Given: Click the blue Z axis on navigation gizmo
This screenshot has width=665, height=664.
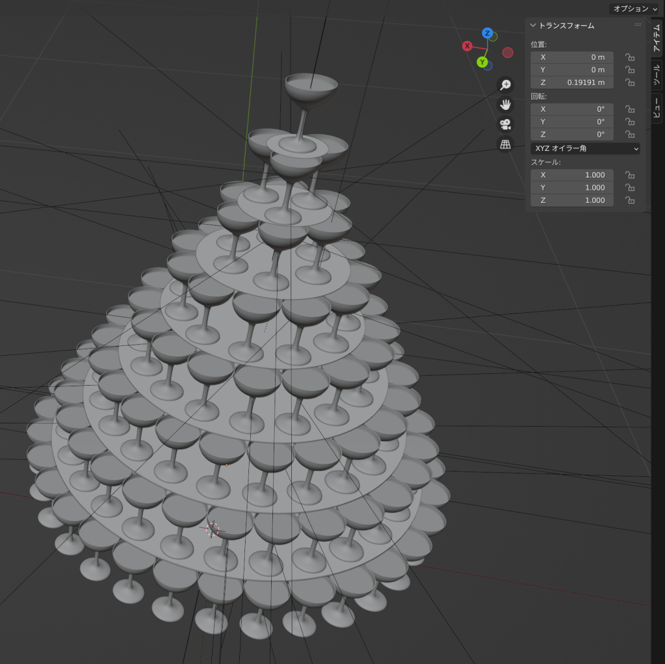Looking at the screenshot, I should pos(487,33).
